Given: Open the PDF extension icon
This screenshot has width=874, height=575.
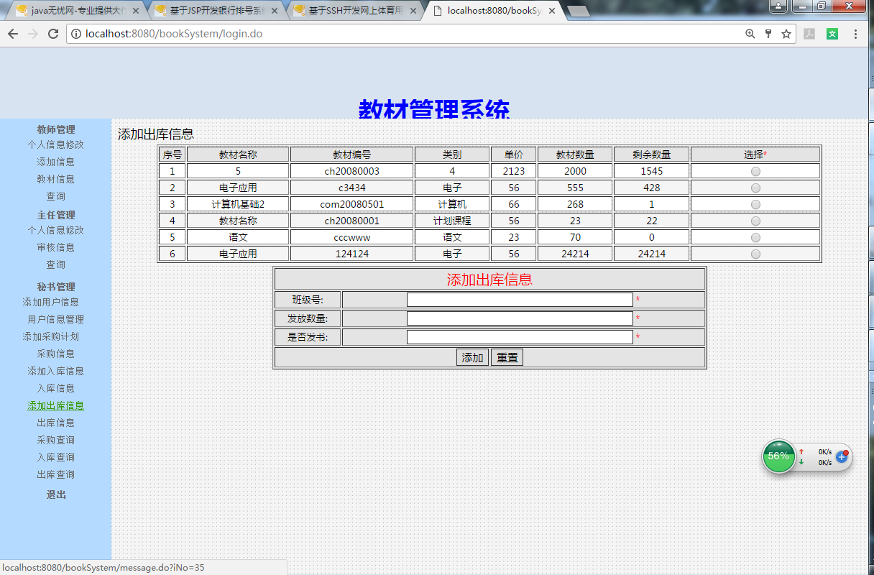Looking at the screenshot, I should (809, 34).
